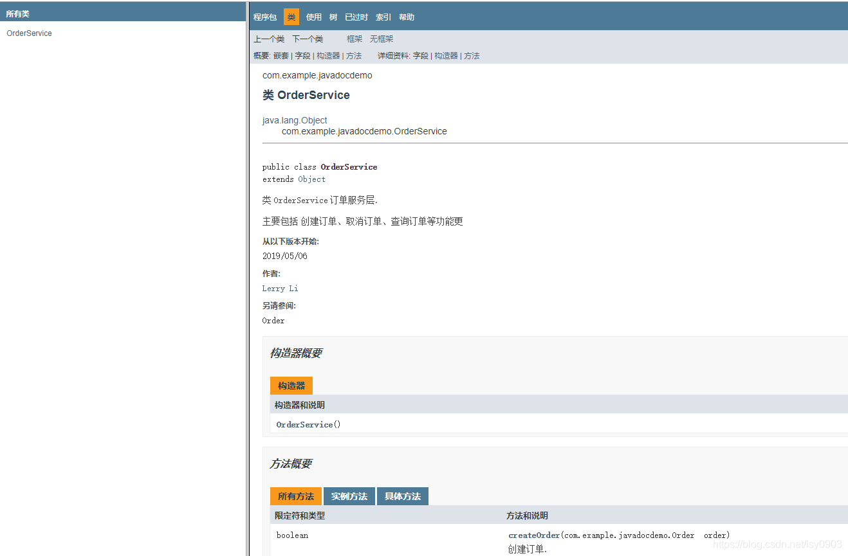Go to the 树 (Tree) navigation page
Screen dimensions: 848x556
[333, 17]
